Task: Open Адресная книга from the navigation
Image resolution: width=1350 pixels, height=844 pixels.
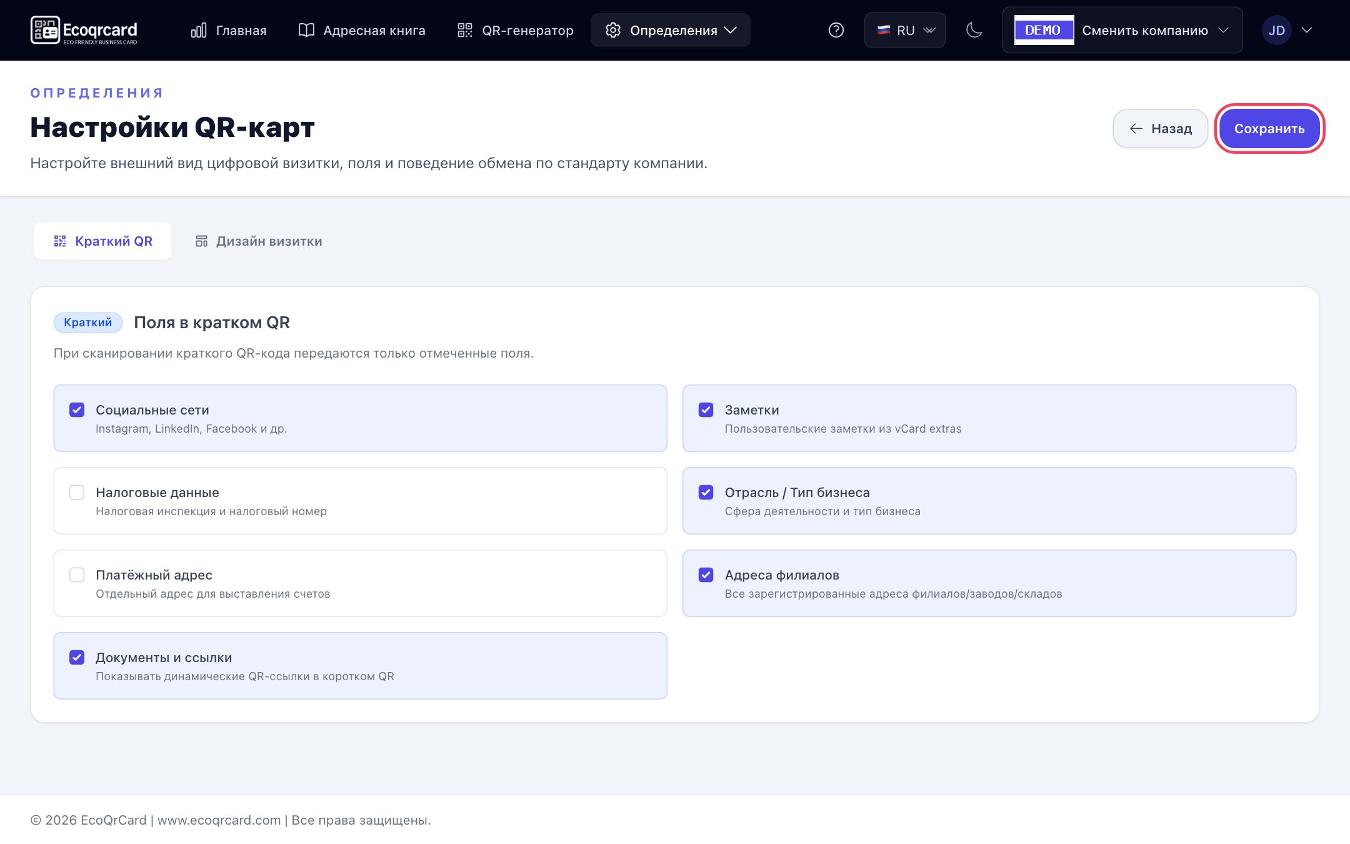Action: (x=362, y=30)
